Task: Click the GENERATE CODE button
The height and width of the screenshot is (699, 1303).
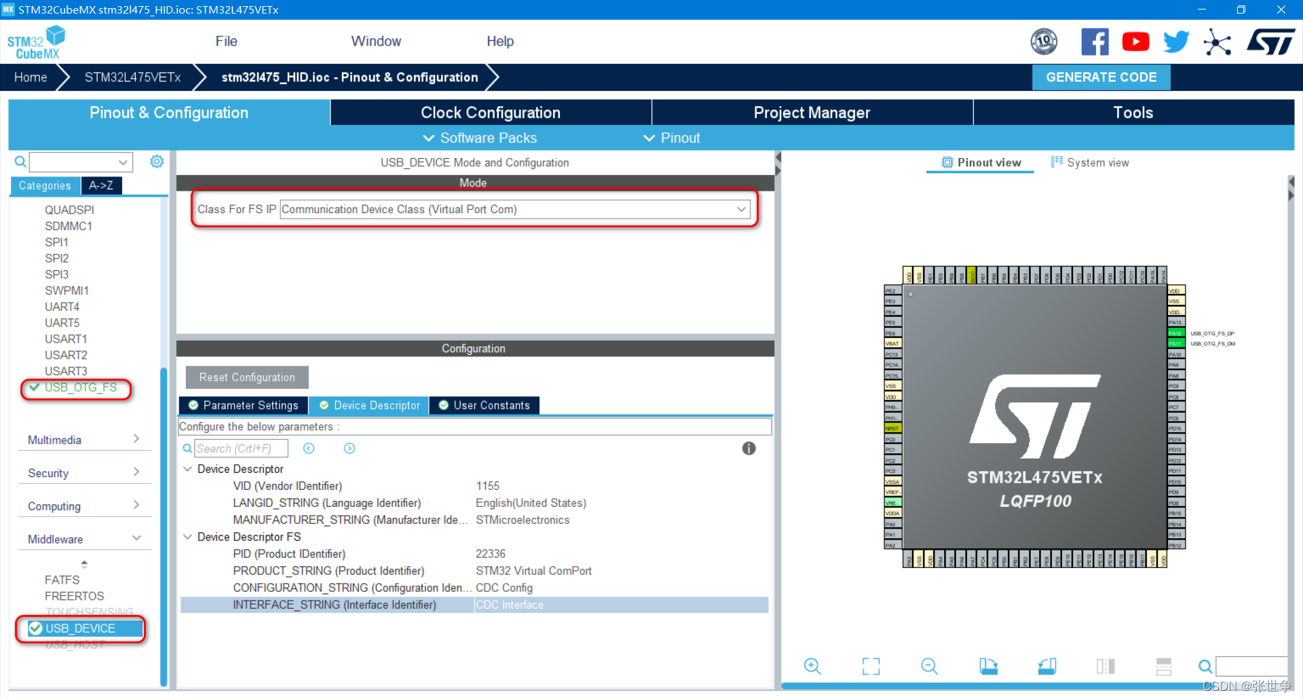Action: [x=1101, y=77]
